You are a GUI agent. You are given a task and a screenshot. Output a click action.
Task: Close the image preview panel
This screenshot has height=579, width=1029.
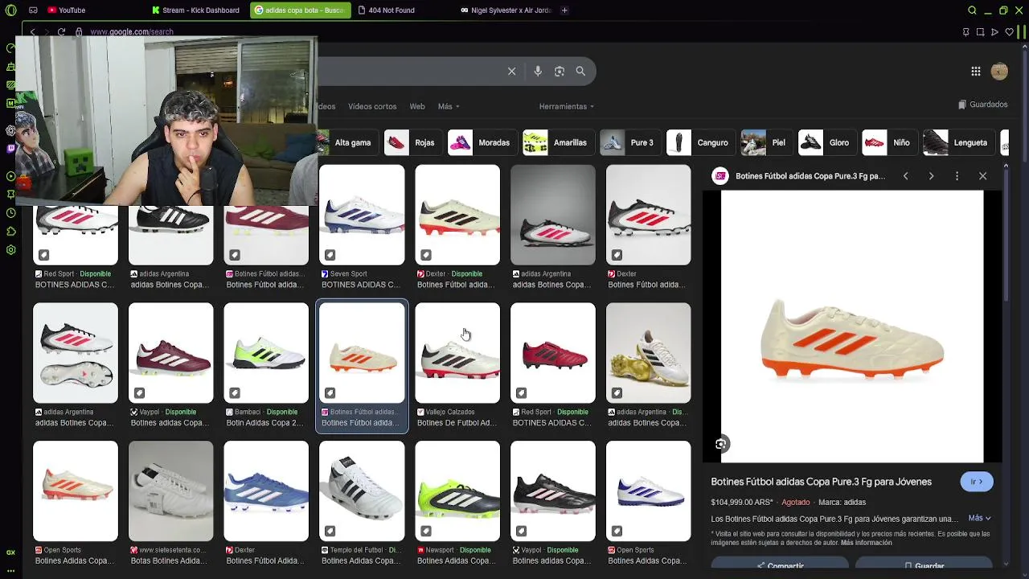tap(982, 176)
